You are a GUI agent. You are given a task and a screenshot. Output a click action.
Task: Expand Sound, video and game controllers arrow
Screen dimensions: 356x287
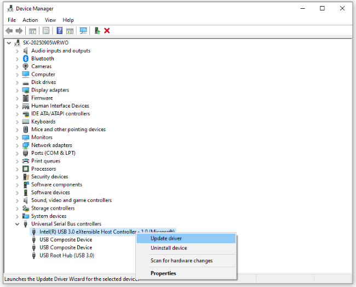coord(18,201)
